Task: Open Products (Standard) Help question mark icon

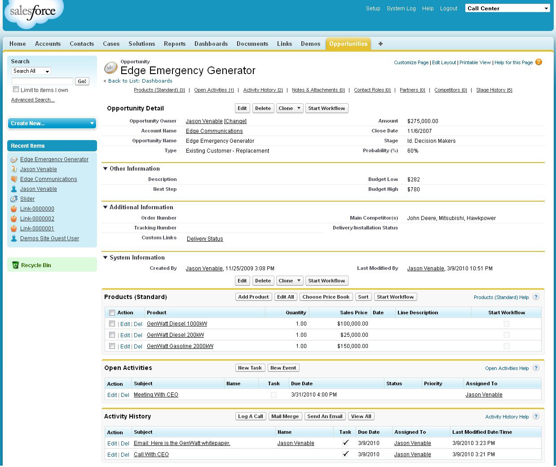Action: (x=536, y=297)
